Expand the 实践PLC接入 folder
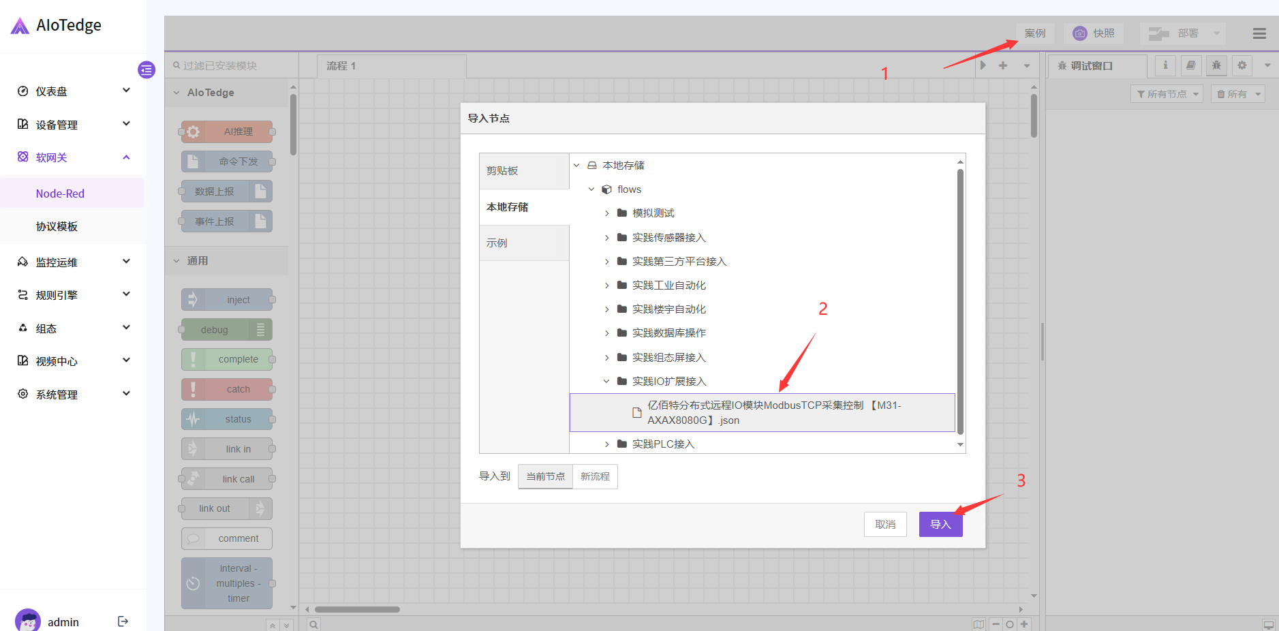1279x631 pixels. click(x=607, y=444)
